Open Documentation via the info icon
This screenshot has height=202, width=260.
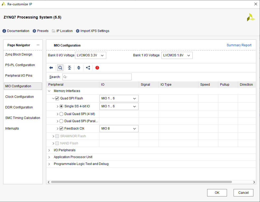click(4, 31)
